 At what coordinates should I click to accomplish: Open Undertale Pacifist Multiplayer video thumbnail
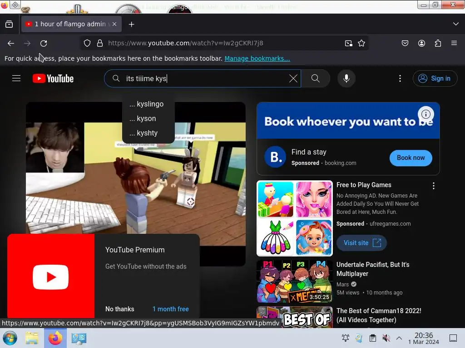294,281
